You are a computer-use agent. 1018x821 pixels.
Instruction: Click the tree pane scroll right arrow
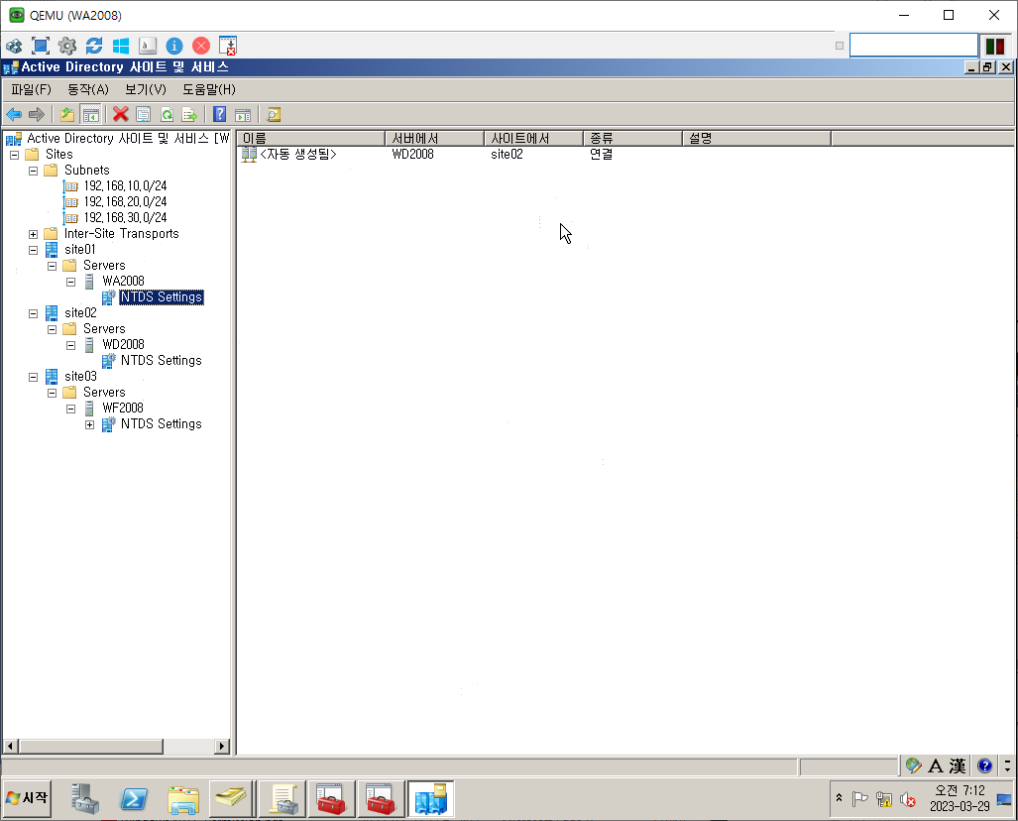click(222, 747)
